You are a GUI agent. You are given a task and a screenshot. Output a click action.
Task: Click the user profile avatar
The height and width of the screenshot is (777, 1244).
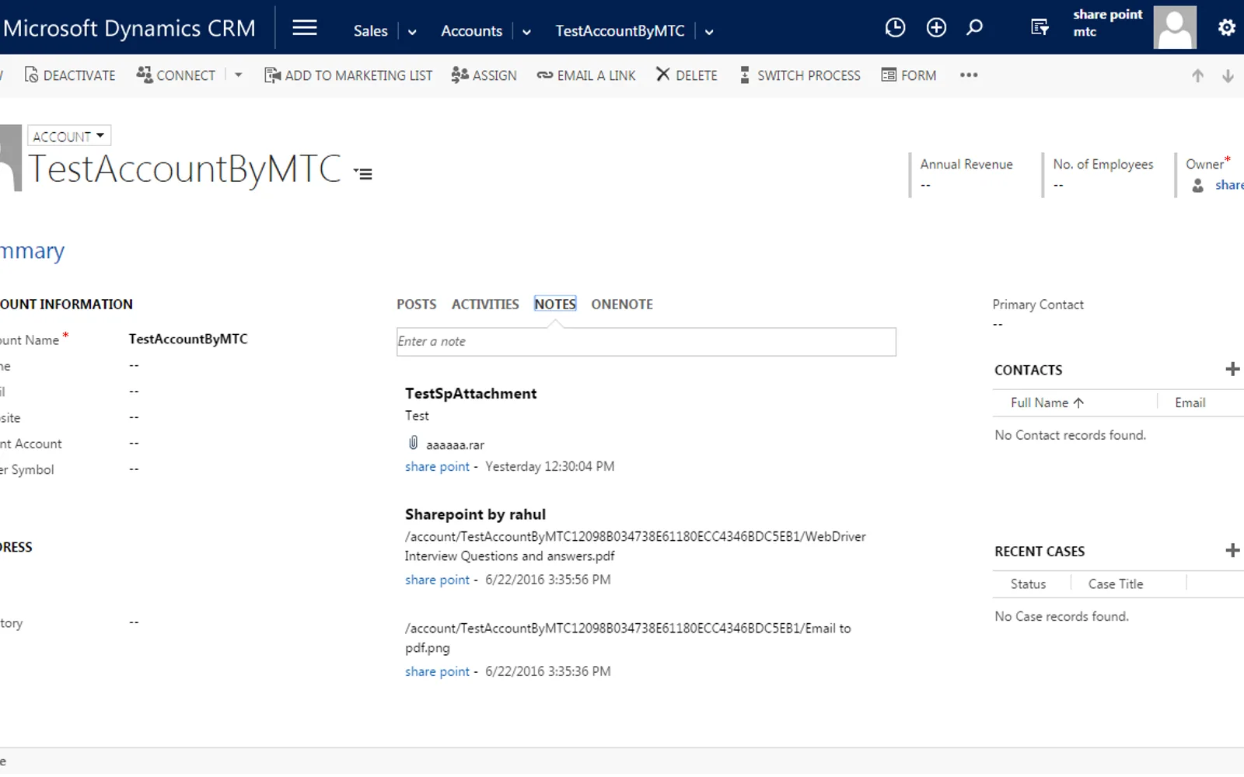[1175, 27]
